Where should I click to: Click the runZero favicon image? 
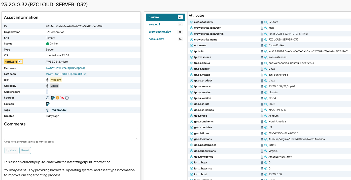(x=48, y=104)
